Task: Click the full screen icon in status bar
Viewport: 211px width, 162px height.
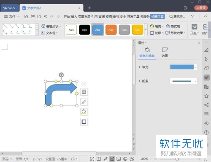Action: 92,159
